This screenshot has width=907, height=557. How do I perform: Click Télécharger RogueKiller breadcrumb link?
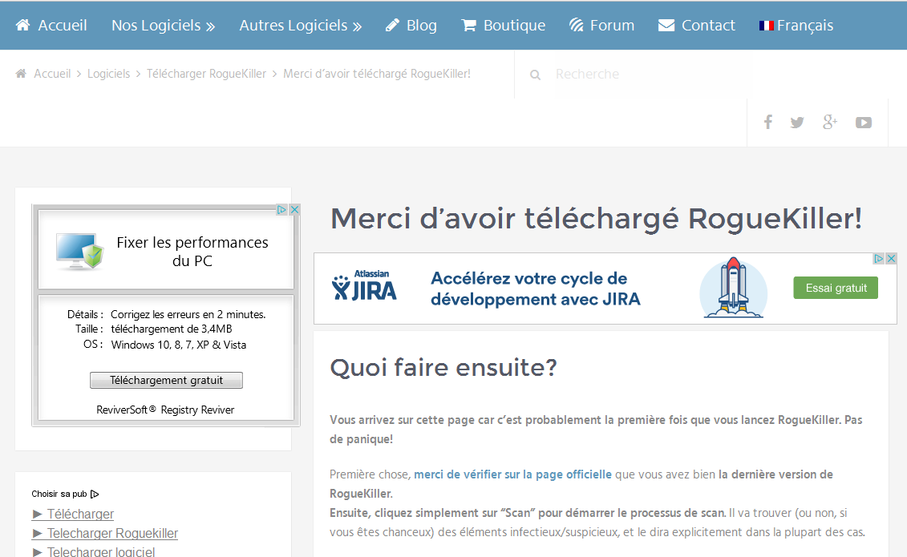[x=206, y=74]
